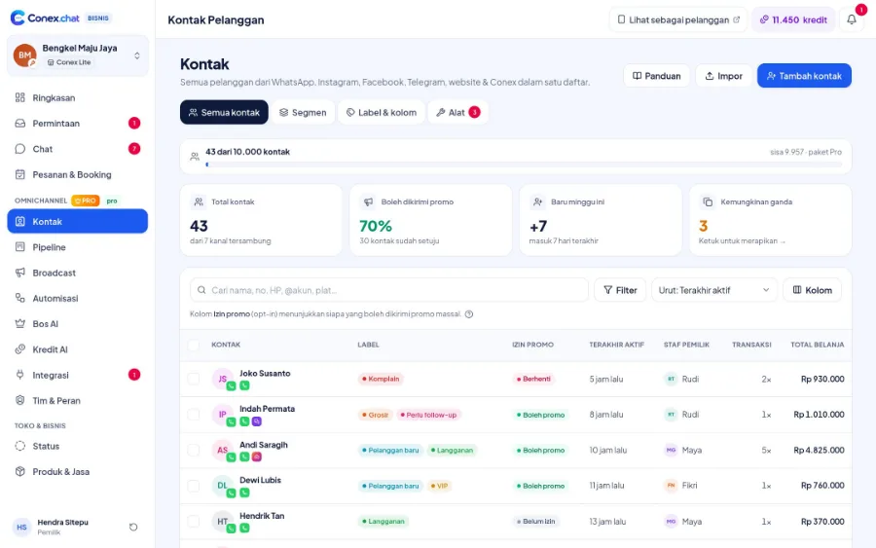
Task: Click the contact quota progress bar
Action: pos(524,164)
